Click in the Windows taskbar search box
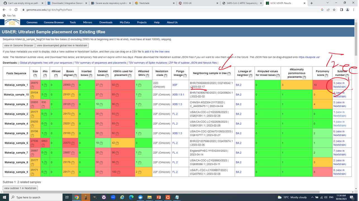 coord(36,197)
